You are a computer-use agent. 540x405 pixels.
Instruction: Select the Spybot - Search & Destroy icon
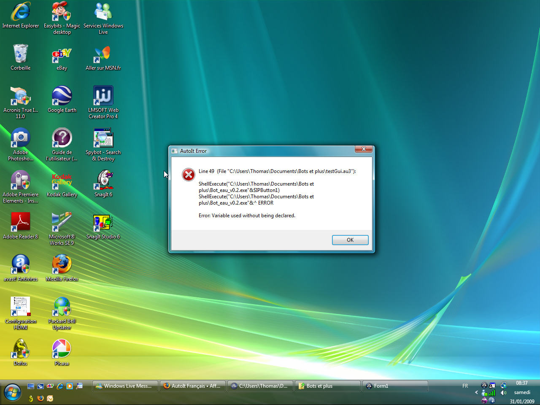tap(103, 138)
